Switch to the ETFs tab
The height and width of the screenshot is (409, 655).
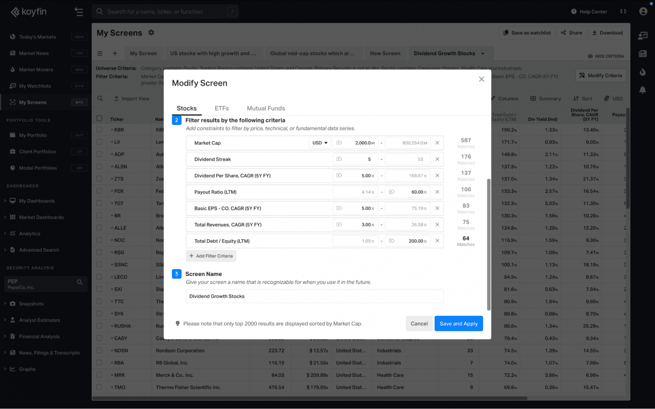[x=222, y=108]
